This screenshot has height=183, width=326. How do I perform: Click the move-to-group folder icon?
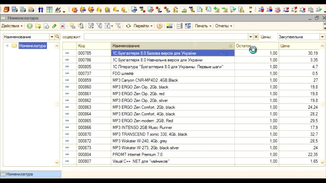click(73, 26)
